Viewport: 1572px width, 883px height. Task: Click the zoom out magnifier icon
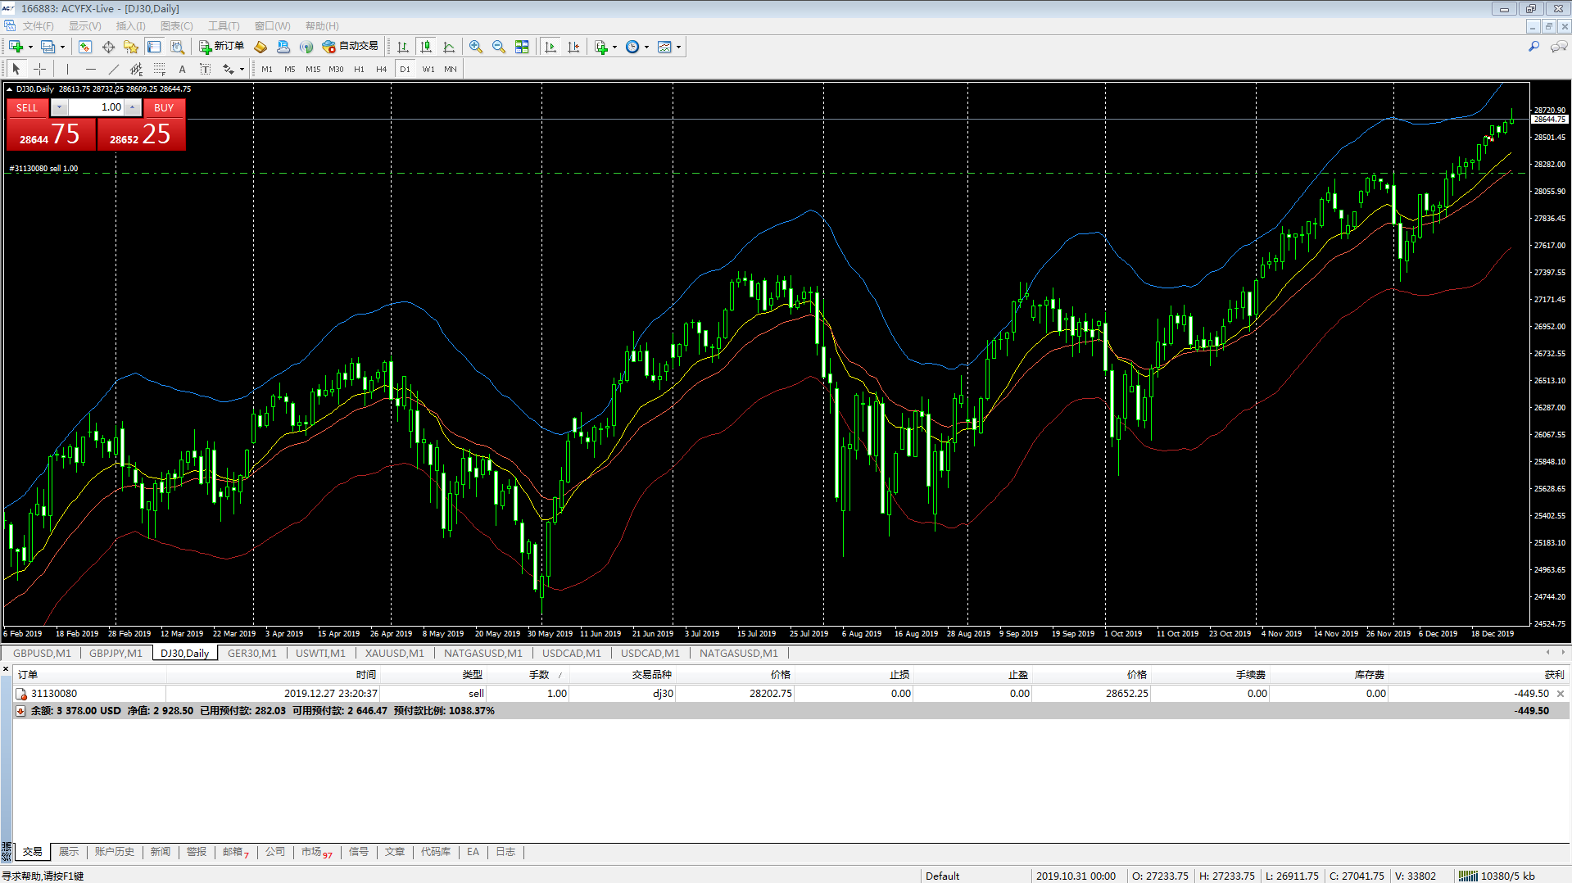pos(498,47)
